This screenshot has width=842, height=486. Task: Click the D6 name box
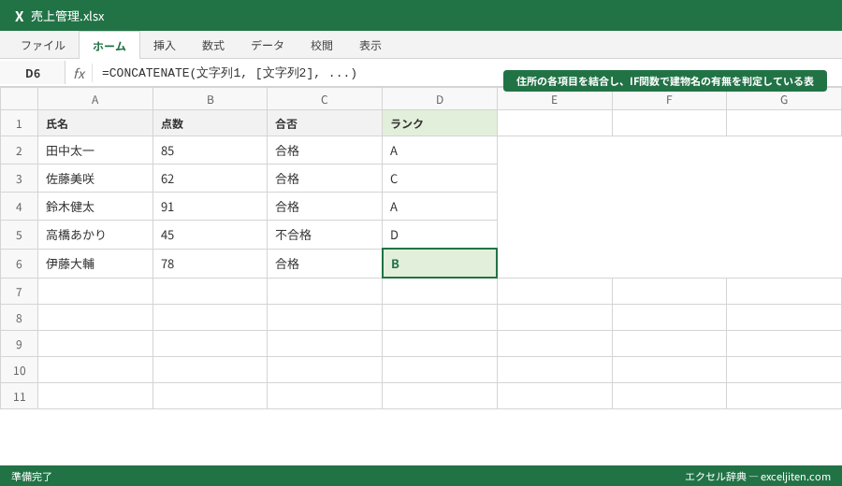coord(33,74)
